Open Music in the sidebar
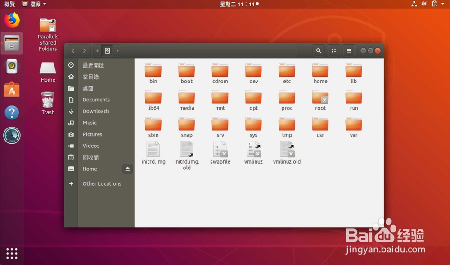 coord(99,123)
